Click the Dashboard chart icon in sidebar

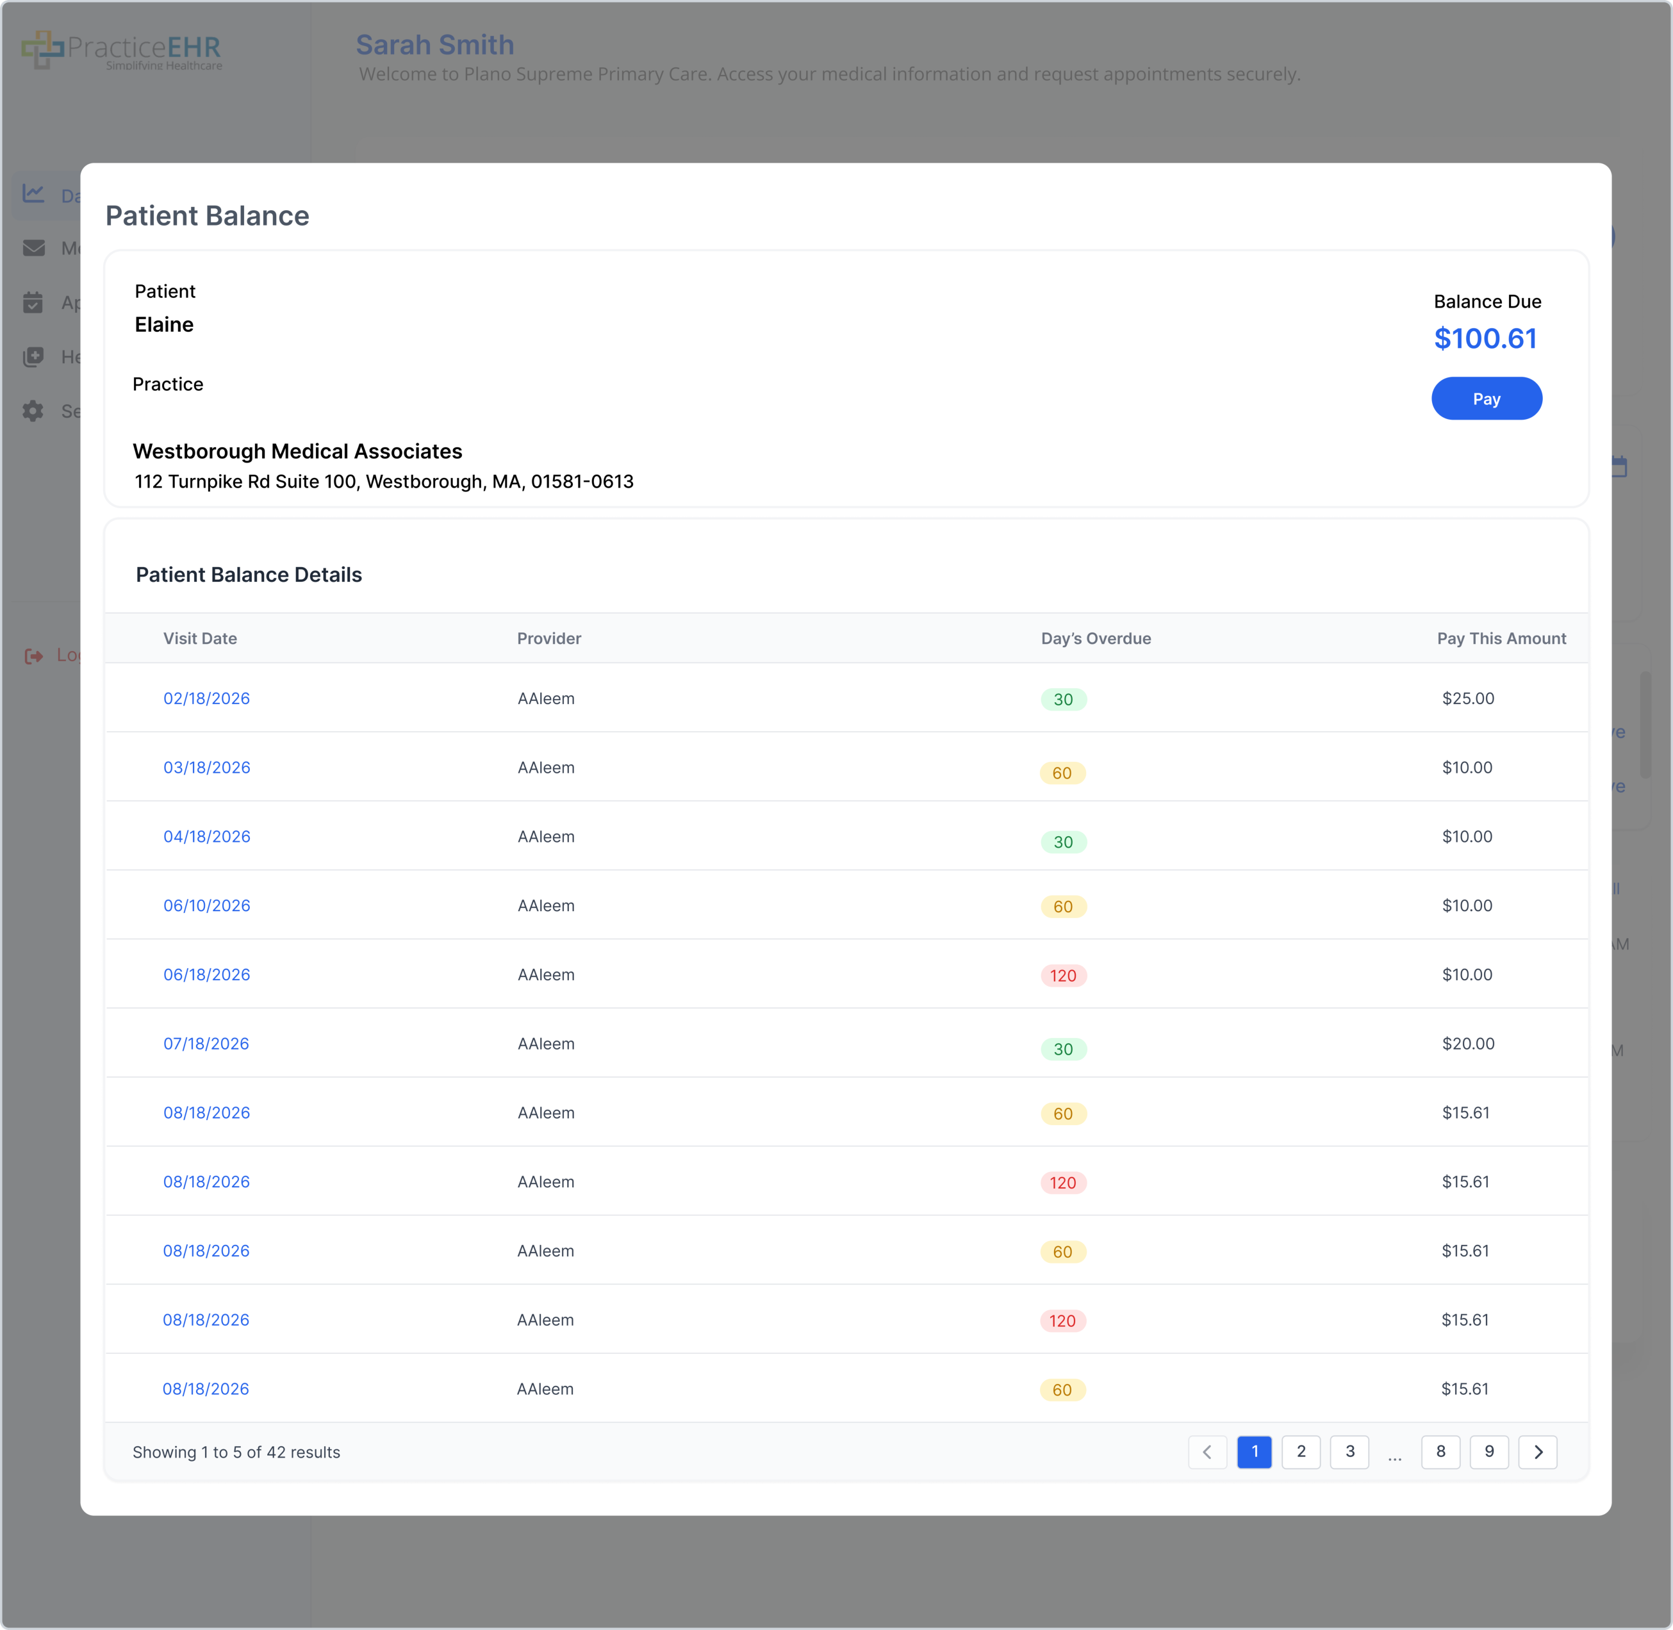[x=33, y=193]
